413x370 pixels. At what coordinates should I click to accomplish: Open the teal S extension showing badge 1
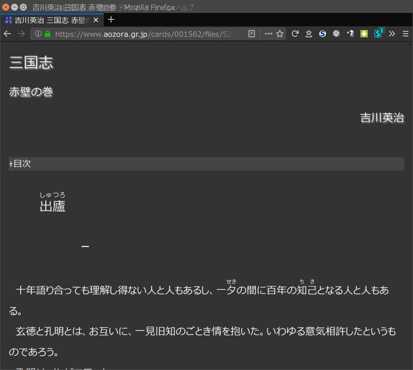click(378, 34)
